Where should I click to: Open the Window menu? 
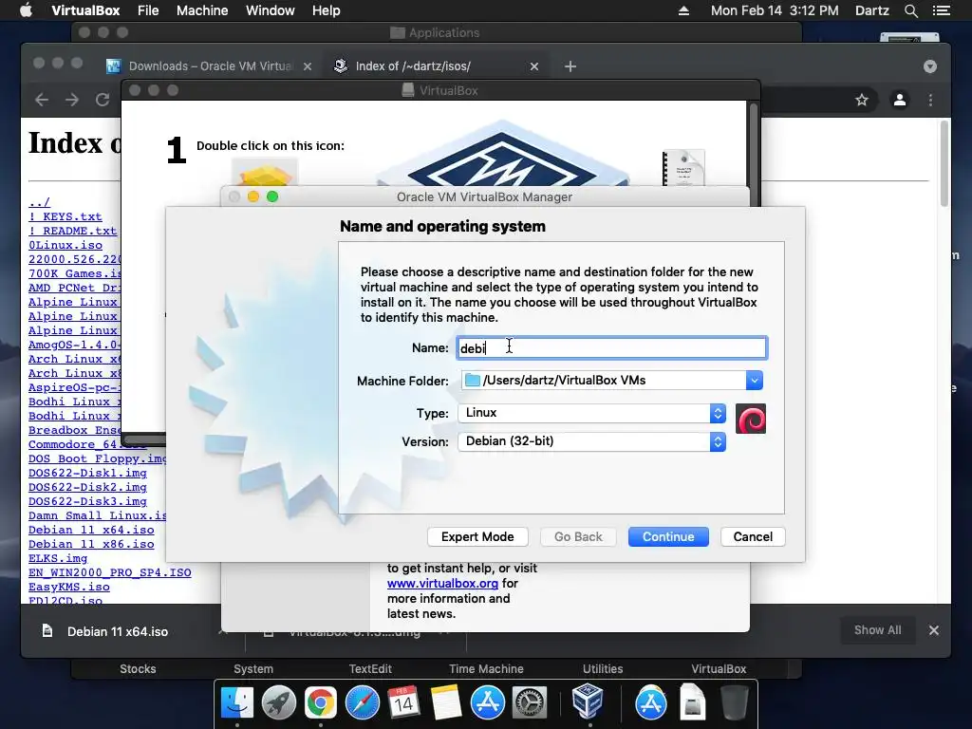(271, 10)
